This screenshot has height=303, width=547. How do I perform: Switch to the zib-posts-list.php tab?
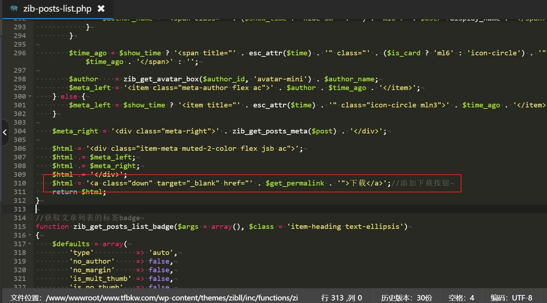tap(57, 9)
